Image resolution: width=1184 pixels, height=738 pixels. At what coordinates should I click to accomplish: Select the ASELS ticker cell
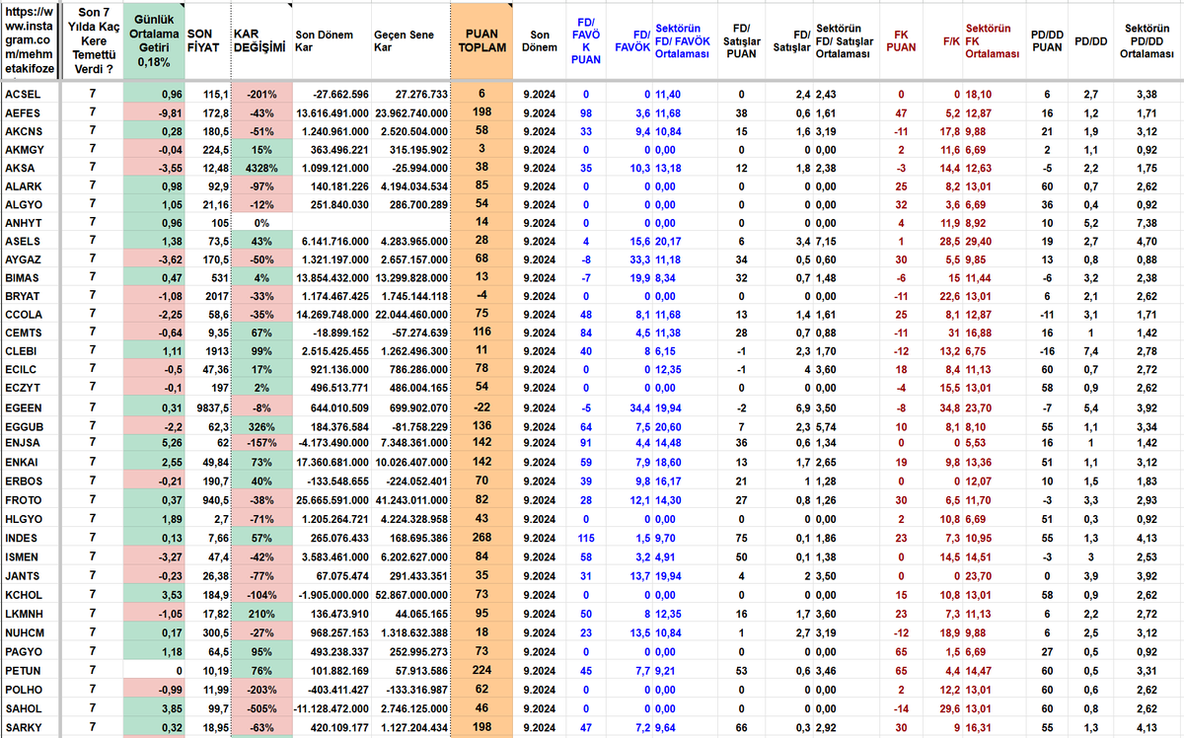click(30, 241)
